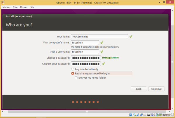This screenshot has width=175, height=118.
Task: Open the Machine menu
Action: (6, 7)
